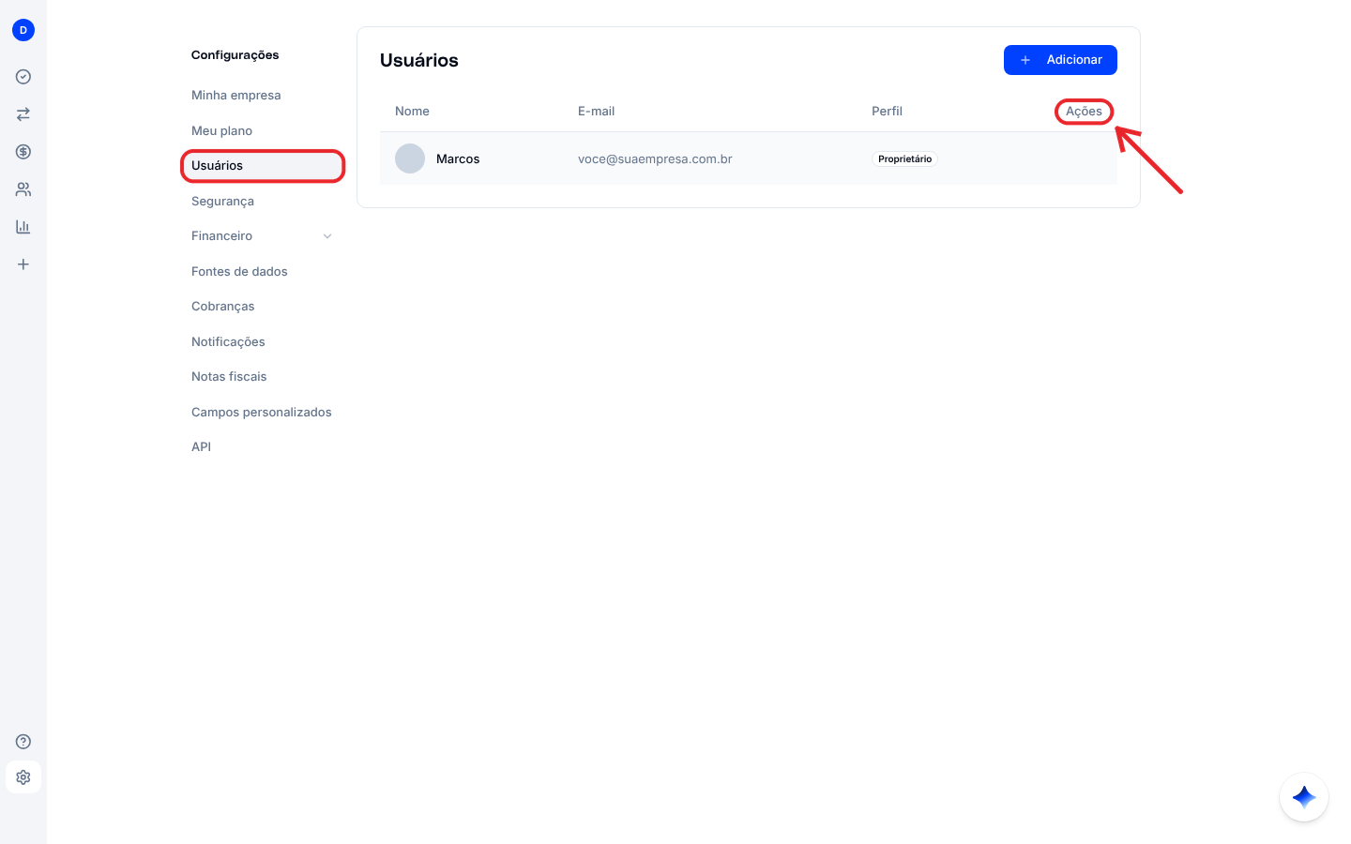Screen dimensions: 1351x844
Task: Click the Perfil column header
Action: coord(887,112)
